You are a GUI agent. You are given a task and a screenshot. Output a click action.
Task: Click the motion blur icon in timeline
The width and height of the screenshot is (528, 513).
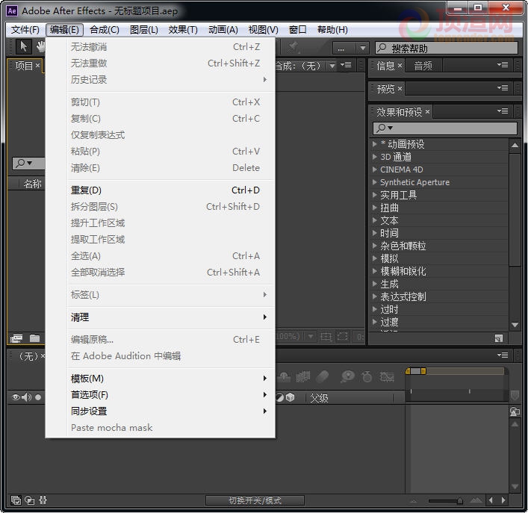click(x=323, y=376)
